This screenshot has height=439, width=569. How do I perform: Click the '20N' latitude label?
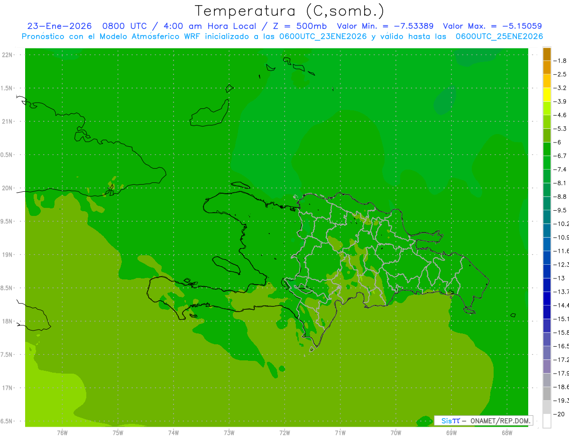(x=8, y=188)
